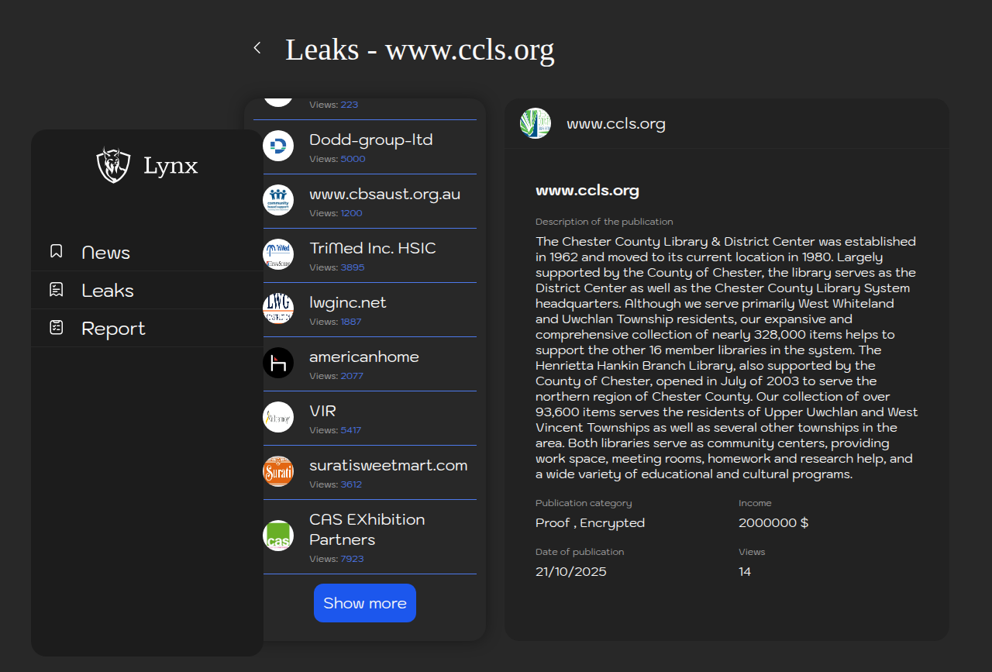Click the TriMed Inc. logo icon

278,254
